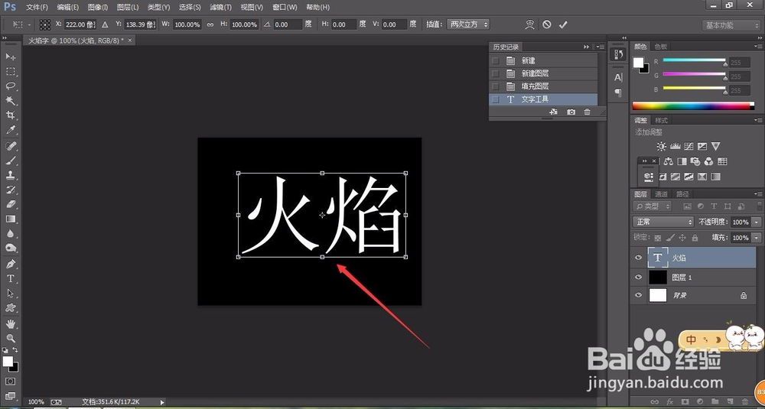Open the Paragraph panel icon
Image resolution: width=765 pixels, height=409 pixels.
[618, 93]
